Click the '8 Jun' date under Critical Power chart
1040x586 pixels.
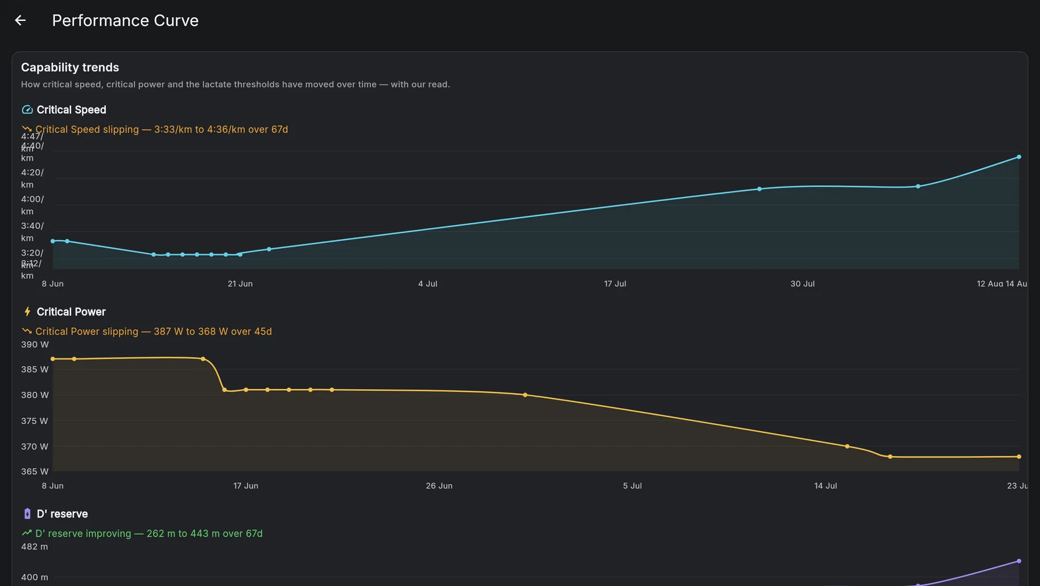(53, 486)
